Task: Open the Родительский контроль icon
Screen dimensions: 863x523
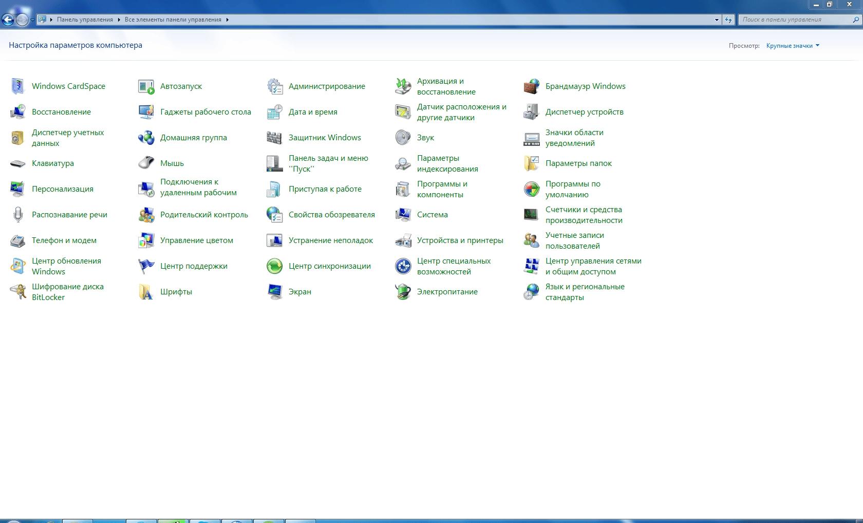Action: [x=146, y=215]
